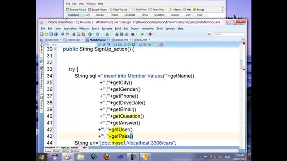This screenshot has height=161, width=287.
Task: Open the Build menu
Action: (x=117, y=29)
